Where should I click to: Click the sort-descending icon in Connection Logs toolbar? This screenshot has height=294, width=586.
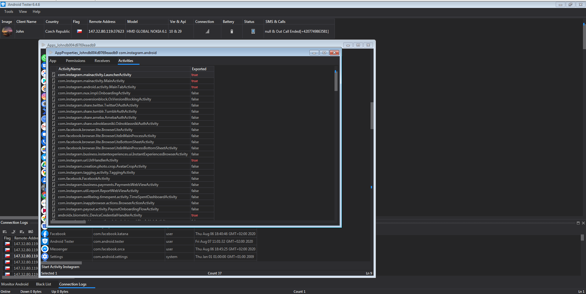(5, 232)
